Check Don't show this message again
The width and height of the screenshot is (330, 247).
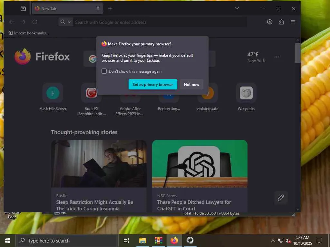104,71
